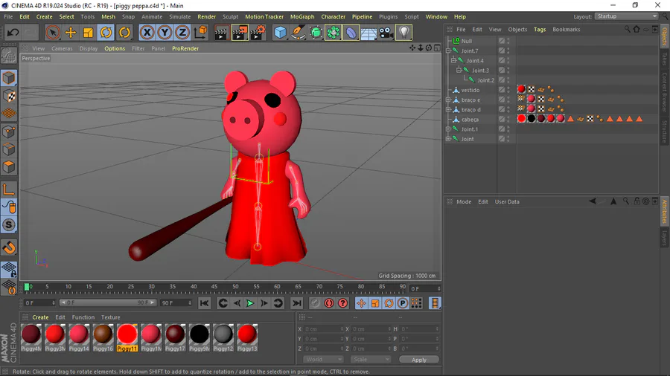Select the spline Pen tool
The width and height of the screenshot is (670, 376).
pos(298,33)
